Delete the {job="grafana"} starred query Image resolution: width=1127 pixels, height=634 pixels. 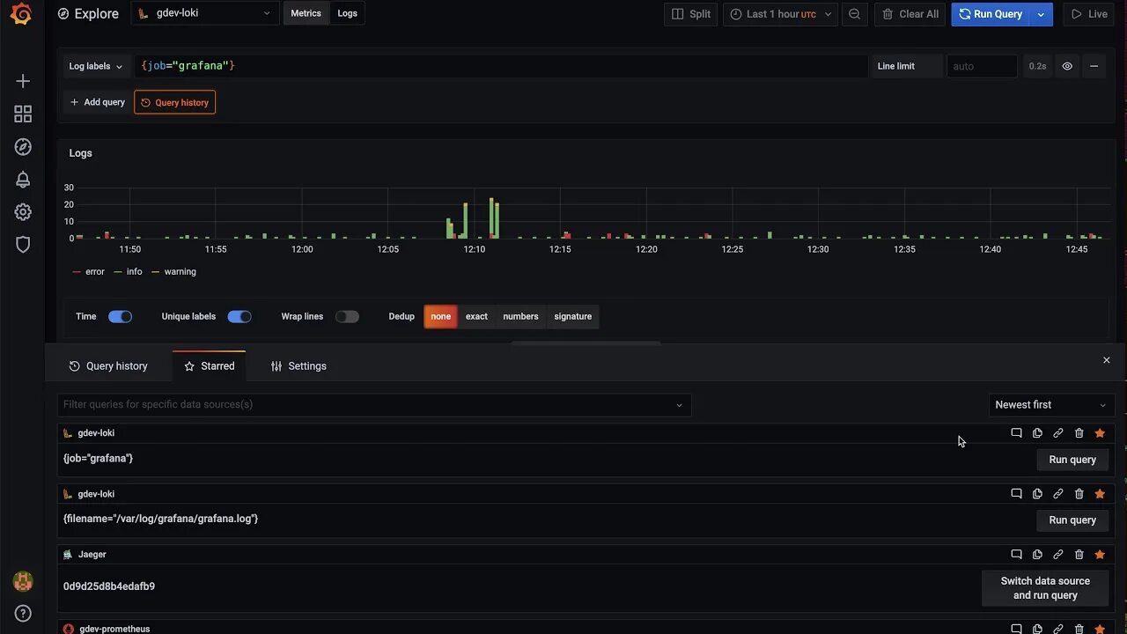pos(1079,433)
